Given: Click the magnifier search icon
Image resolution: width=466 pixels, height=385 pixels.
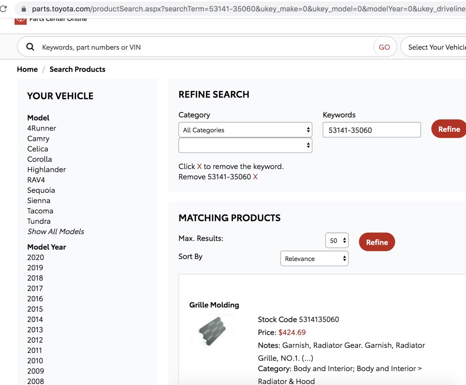Looking at the screenshot, I should (30, 47).
